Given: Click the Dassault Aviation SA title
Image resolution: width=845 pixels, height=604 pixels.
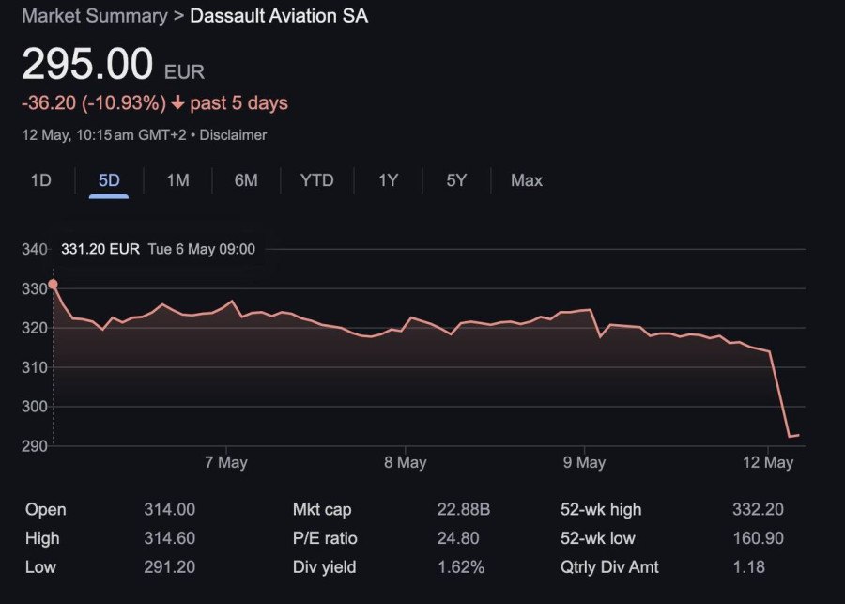Looking at the screenshot, I should 279,16.
